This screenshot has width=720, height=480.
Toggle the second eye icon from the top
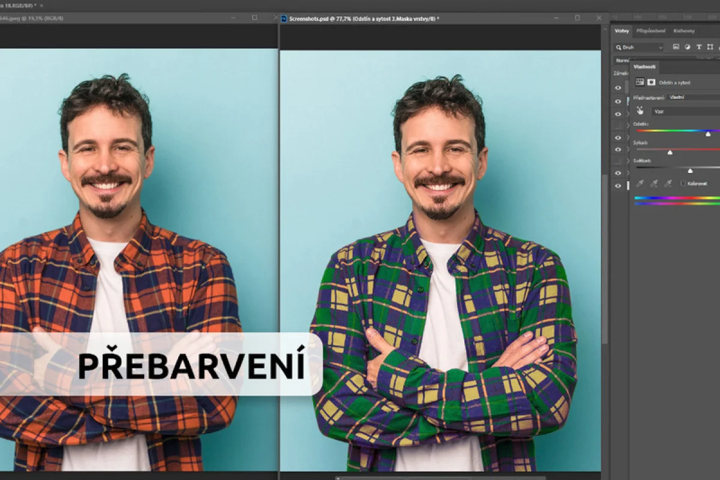[x=618, y=101]
